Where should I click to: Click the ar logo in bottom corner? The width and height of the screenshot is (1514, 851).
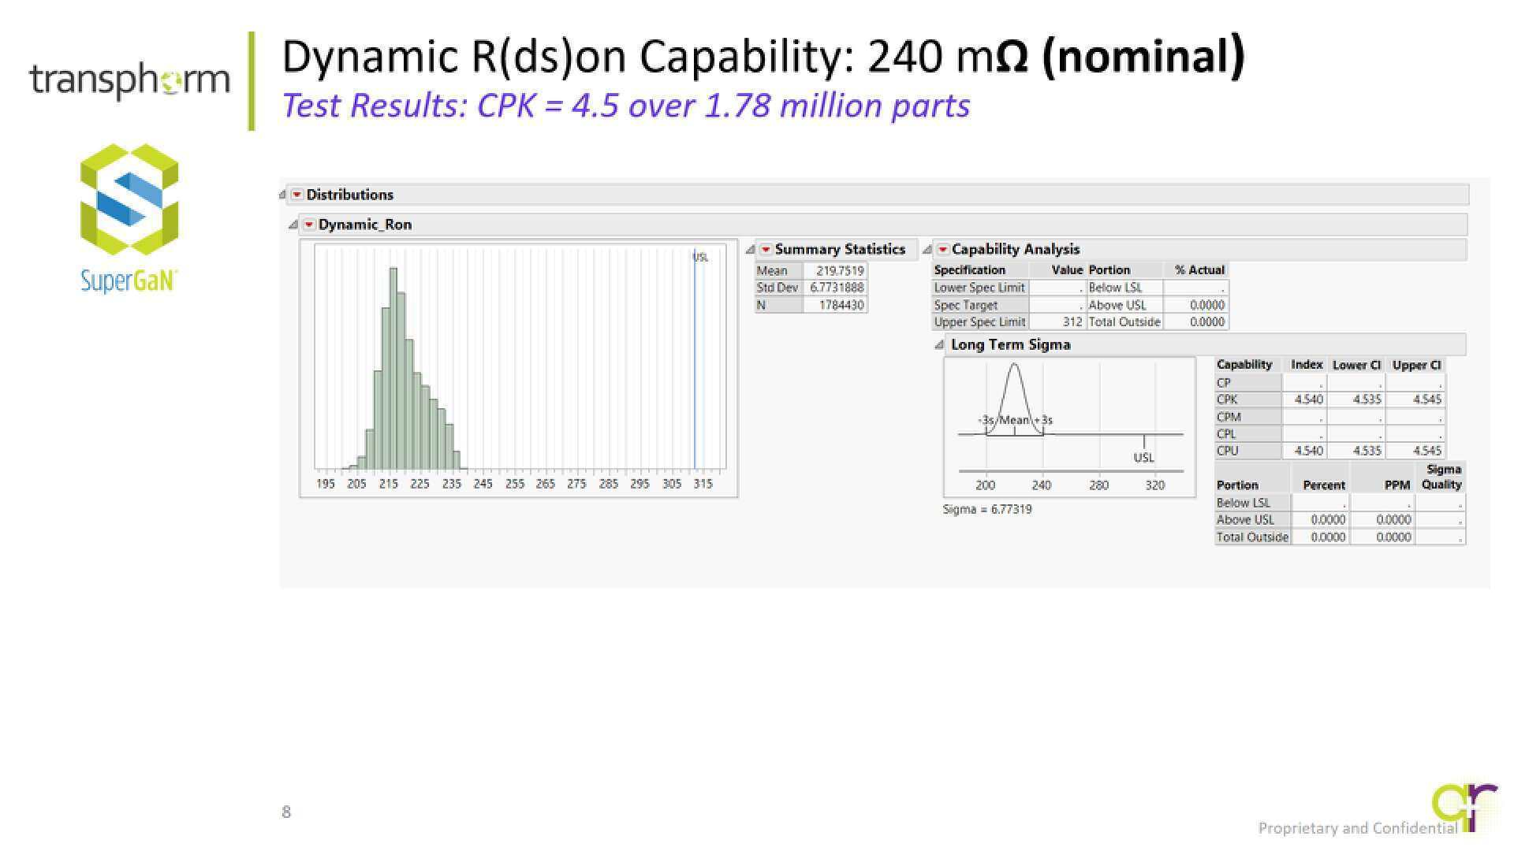(1464, 805)
